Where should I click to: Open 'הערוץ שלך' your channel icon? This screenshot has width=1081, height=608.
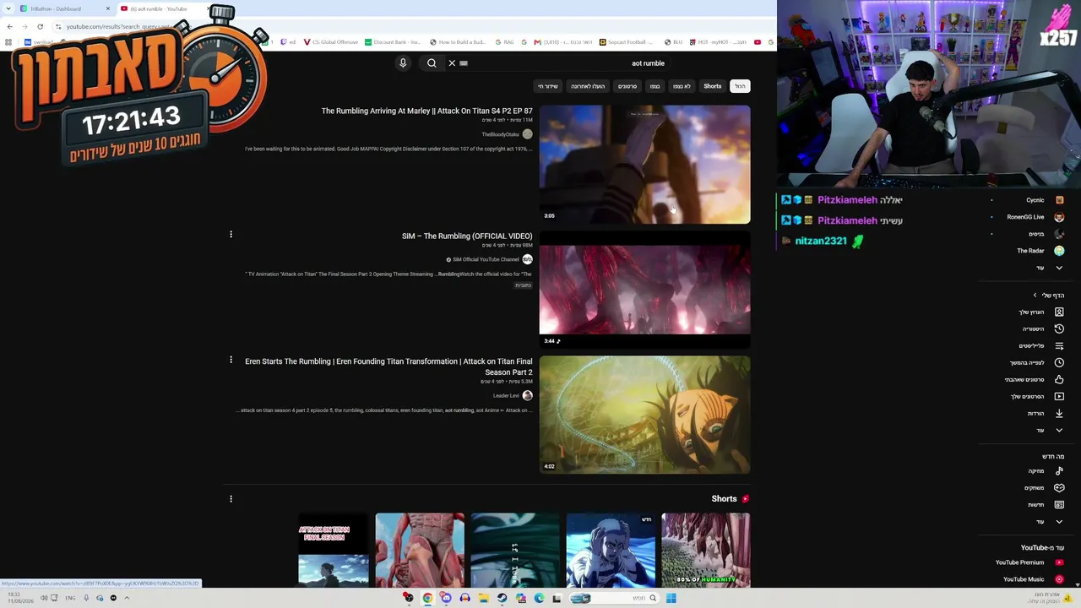1059,312
